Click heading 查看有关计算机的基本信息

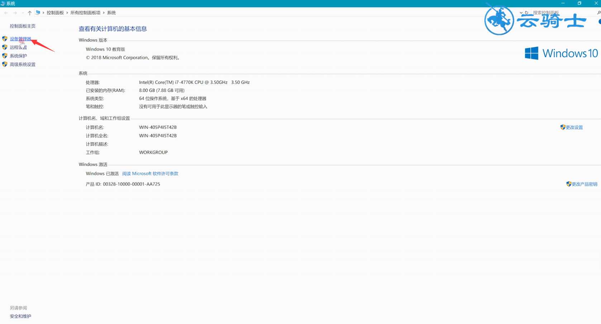(x=113, y=29)
